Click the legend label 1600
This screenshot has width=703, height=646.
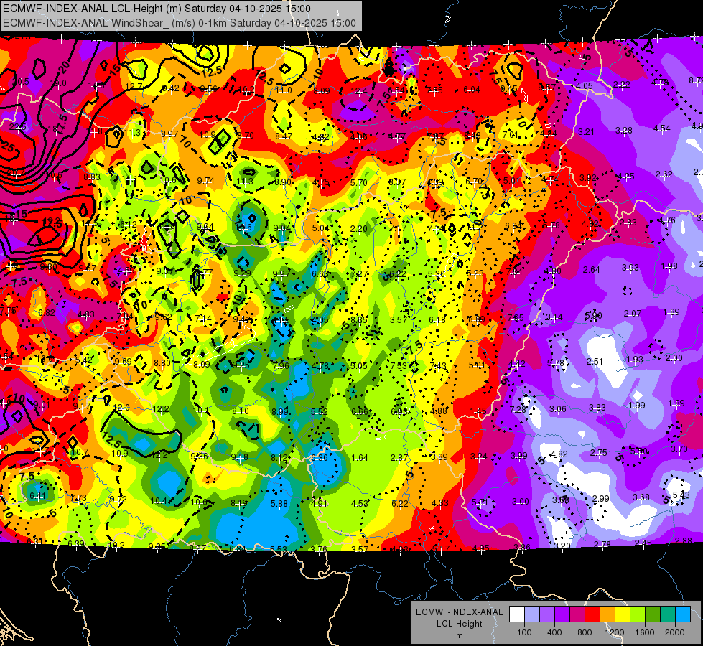click(644, 632)
